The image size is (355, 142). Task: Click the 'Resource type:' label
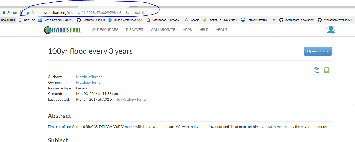pyautogui.click(x=60, y=88)
